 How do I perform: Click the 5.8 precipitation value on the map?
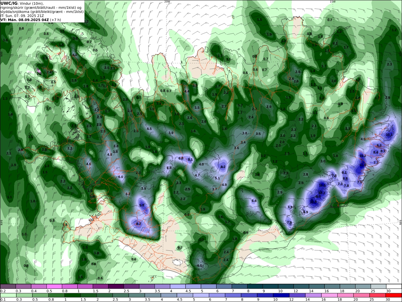[169, 168]
